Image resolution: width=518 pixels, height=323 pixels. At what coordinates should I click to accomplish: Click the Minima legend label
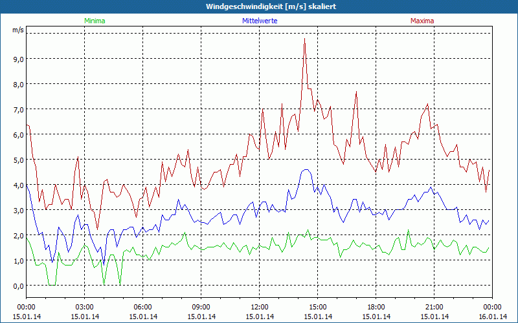click(x=95, y=21)
